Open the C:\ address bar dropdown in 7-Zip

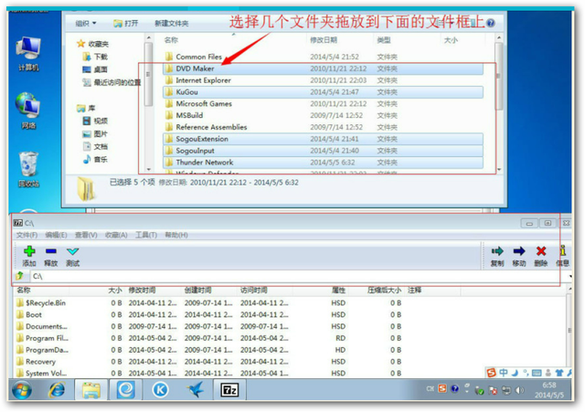tap(570, 276)
